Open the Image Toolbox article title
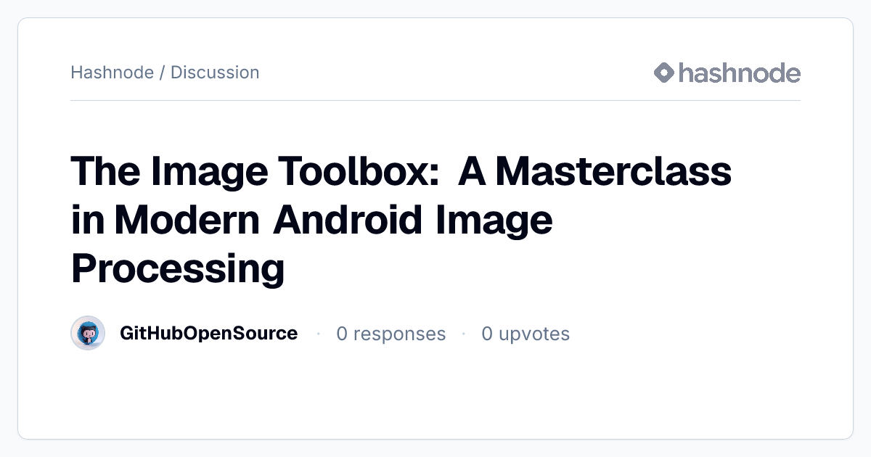This screenshot has width=871, height=457. click(x=401, y=221)
